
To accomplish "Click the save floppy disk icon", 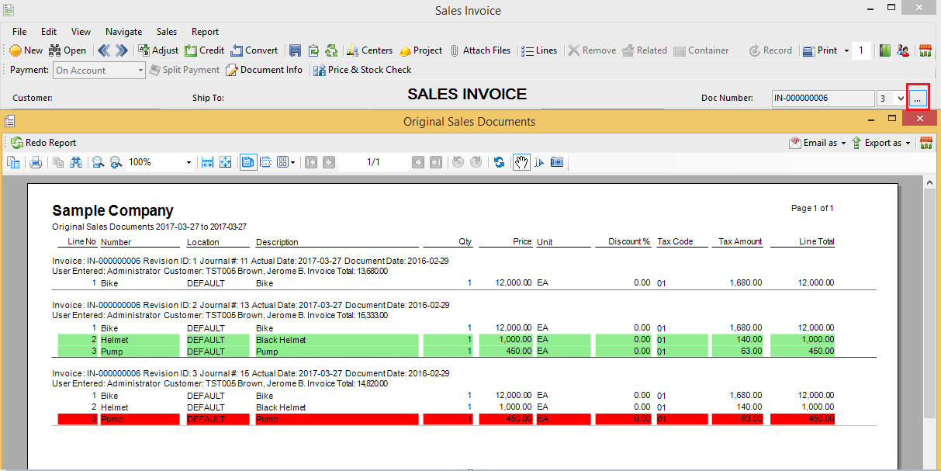I will pos(295,50).
